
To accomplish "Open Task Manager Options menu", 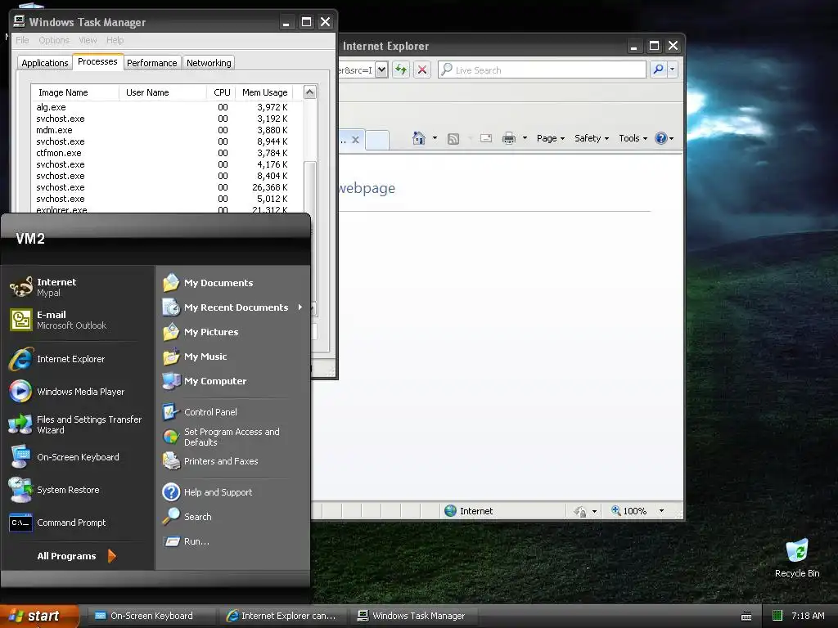I will pyautogui.click(x=54, y=40).
